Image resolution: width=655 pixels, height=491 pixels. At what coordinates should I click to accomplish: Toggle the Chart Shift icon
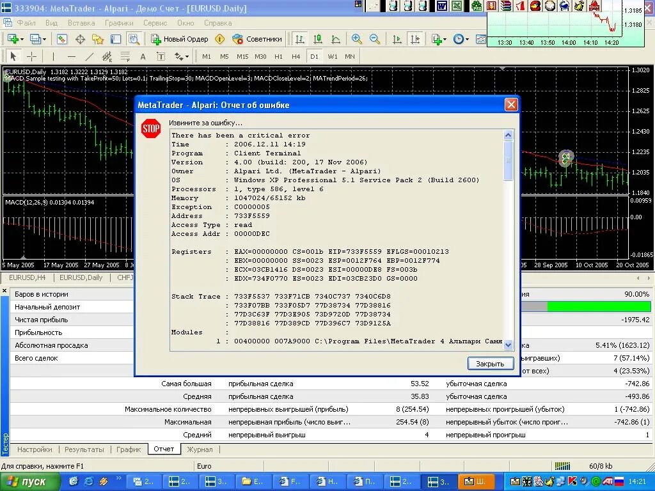(x=414, y=39)
